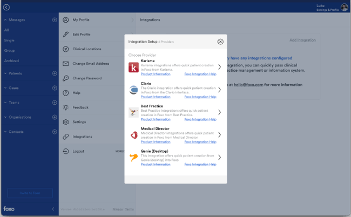
Task: Click the Clario logo
Action: (133, 90)
